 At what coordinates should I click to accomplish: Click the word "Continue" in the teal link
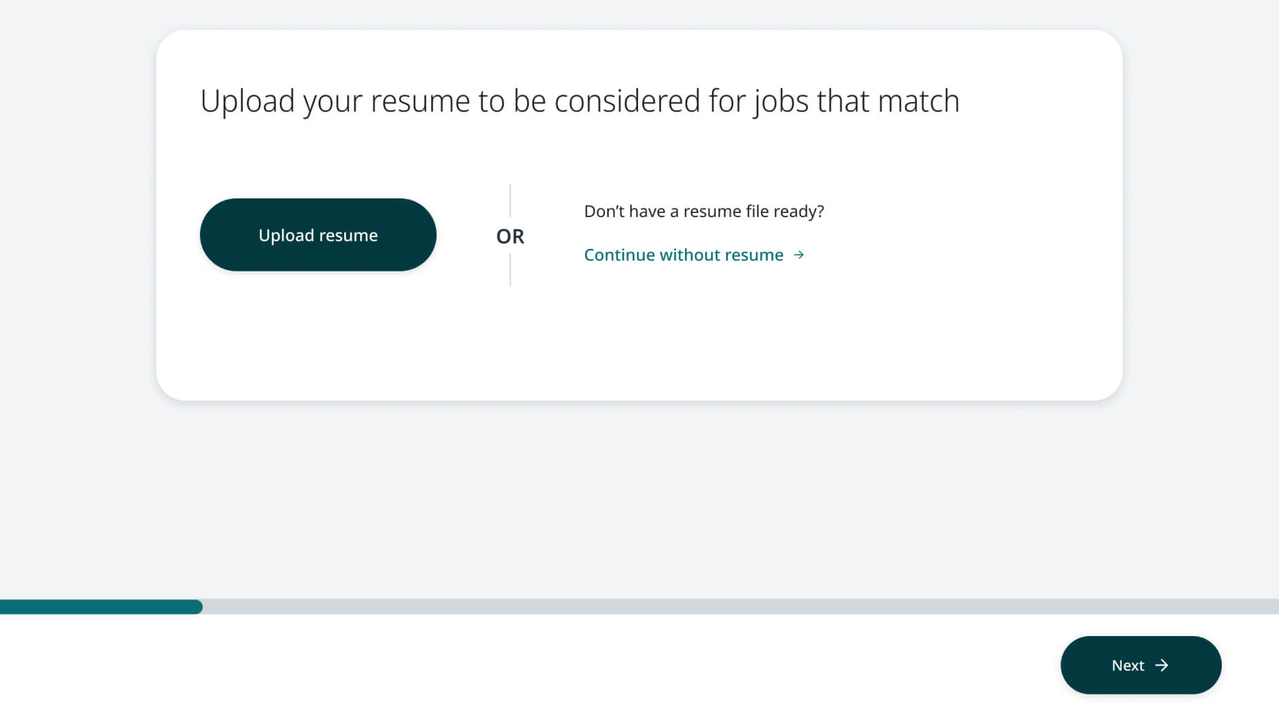pos(619,255)
